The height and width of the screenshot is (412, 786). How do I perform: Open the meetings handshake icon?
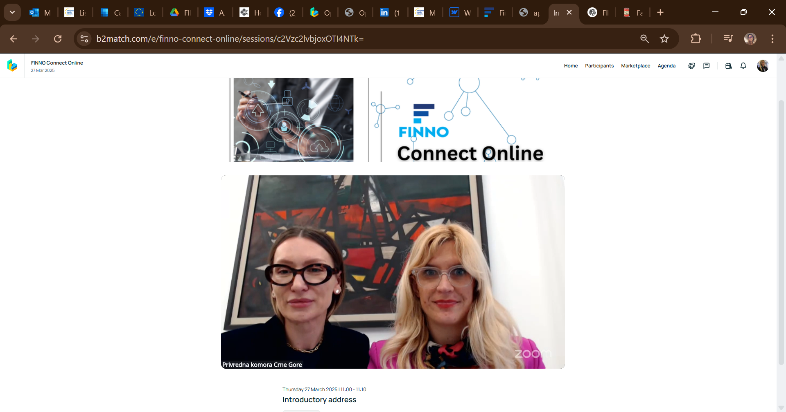[x=691, y=66]
